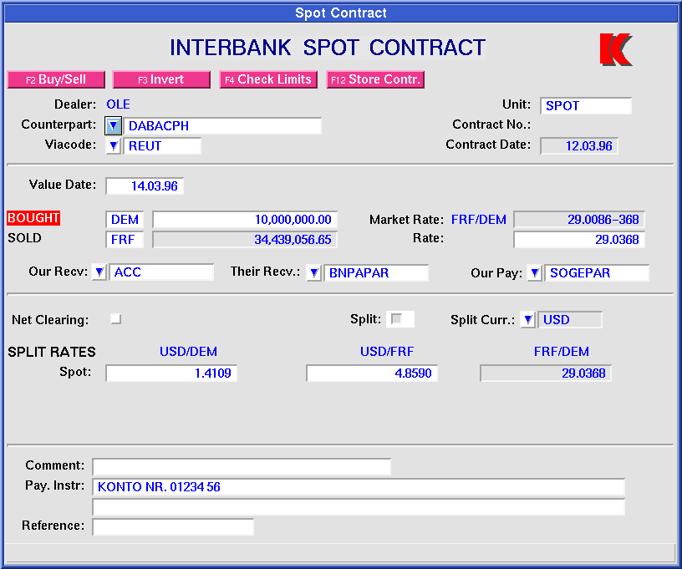Click the Counterpart field DABACPH
This screenshot has height=569, width=682.
pyautogui.click(x=222, y=125)
